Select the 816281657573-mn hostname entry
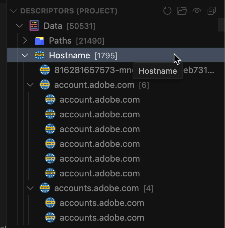Viewport: 225px width, 228px height. click(x=90, y=70)
